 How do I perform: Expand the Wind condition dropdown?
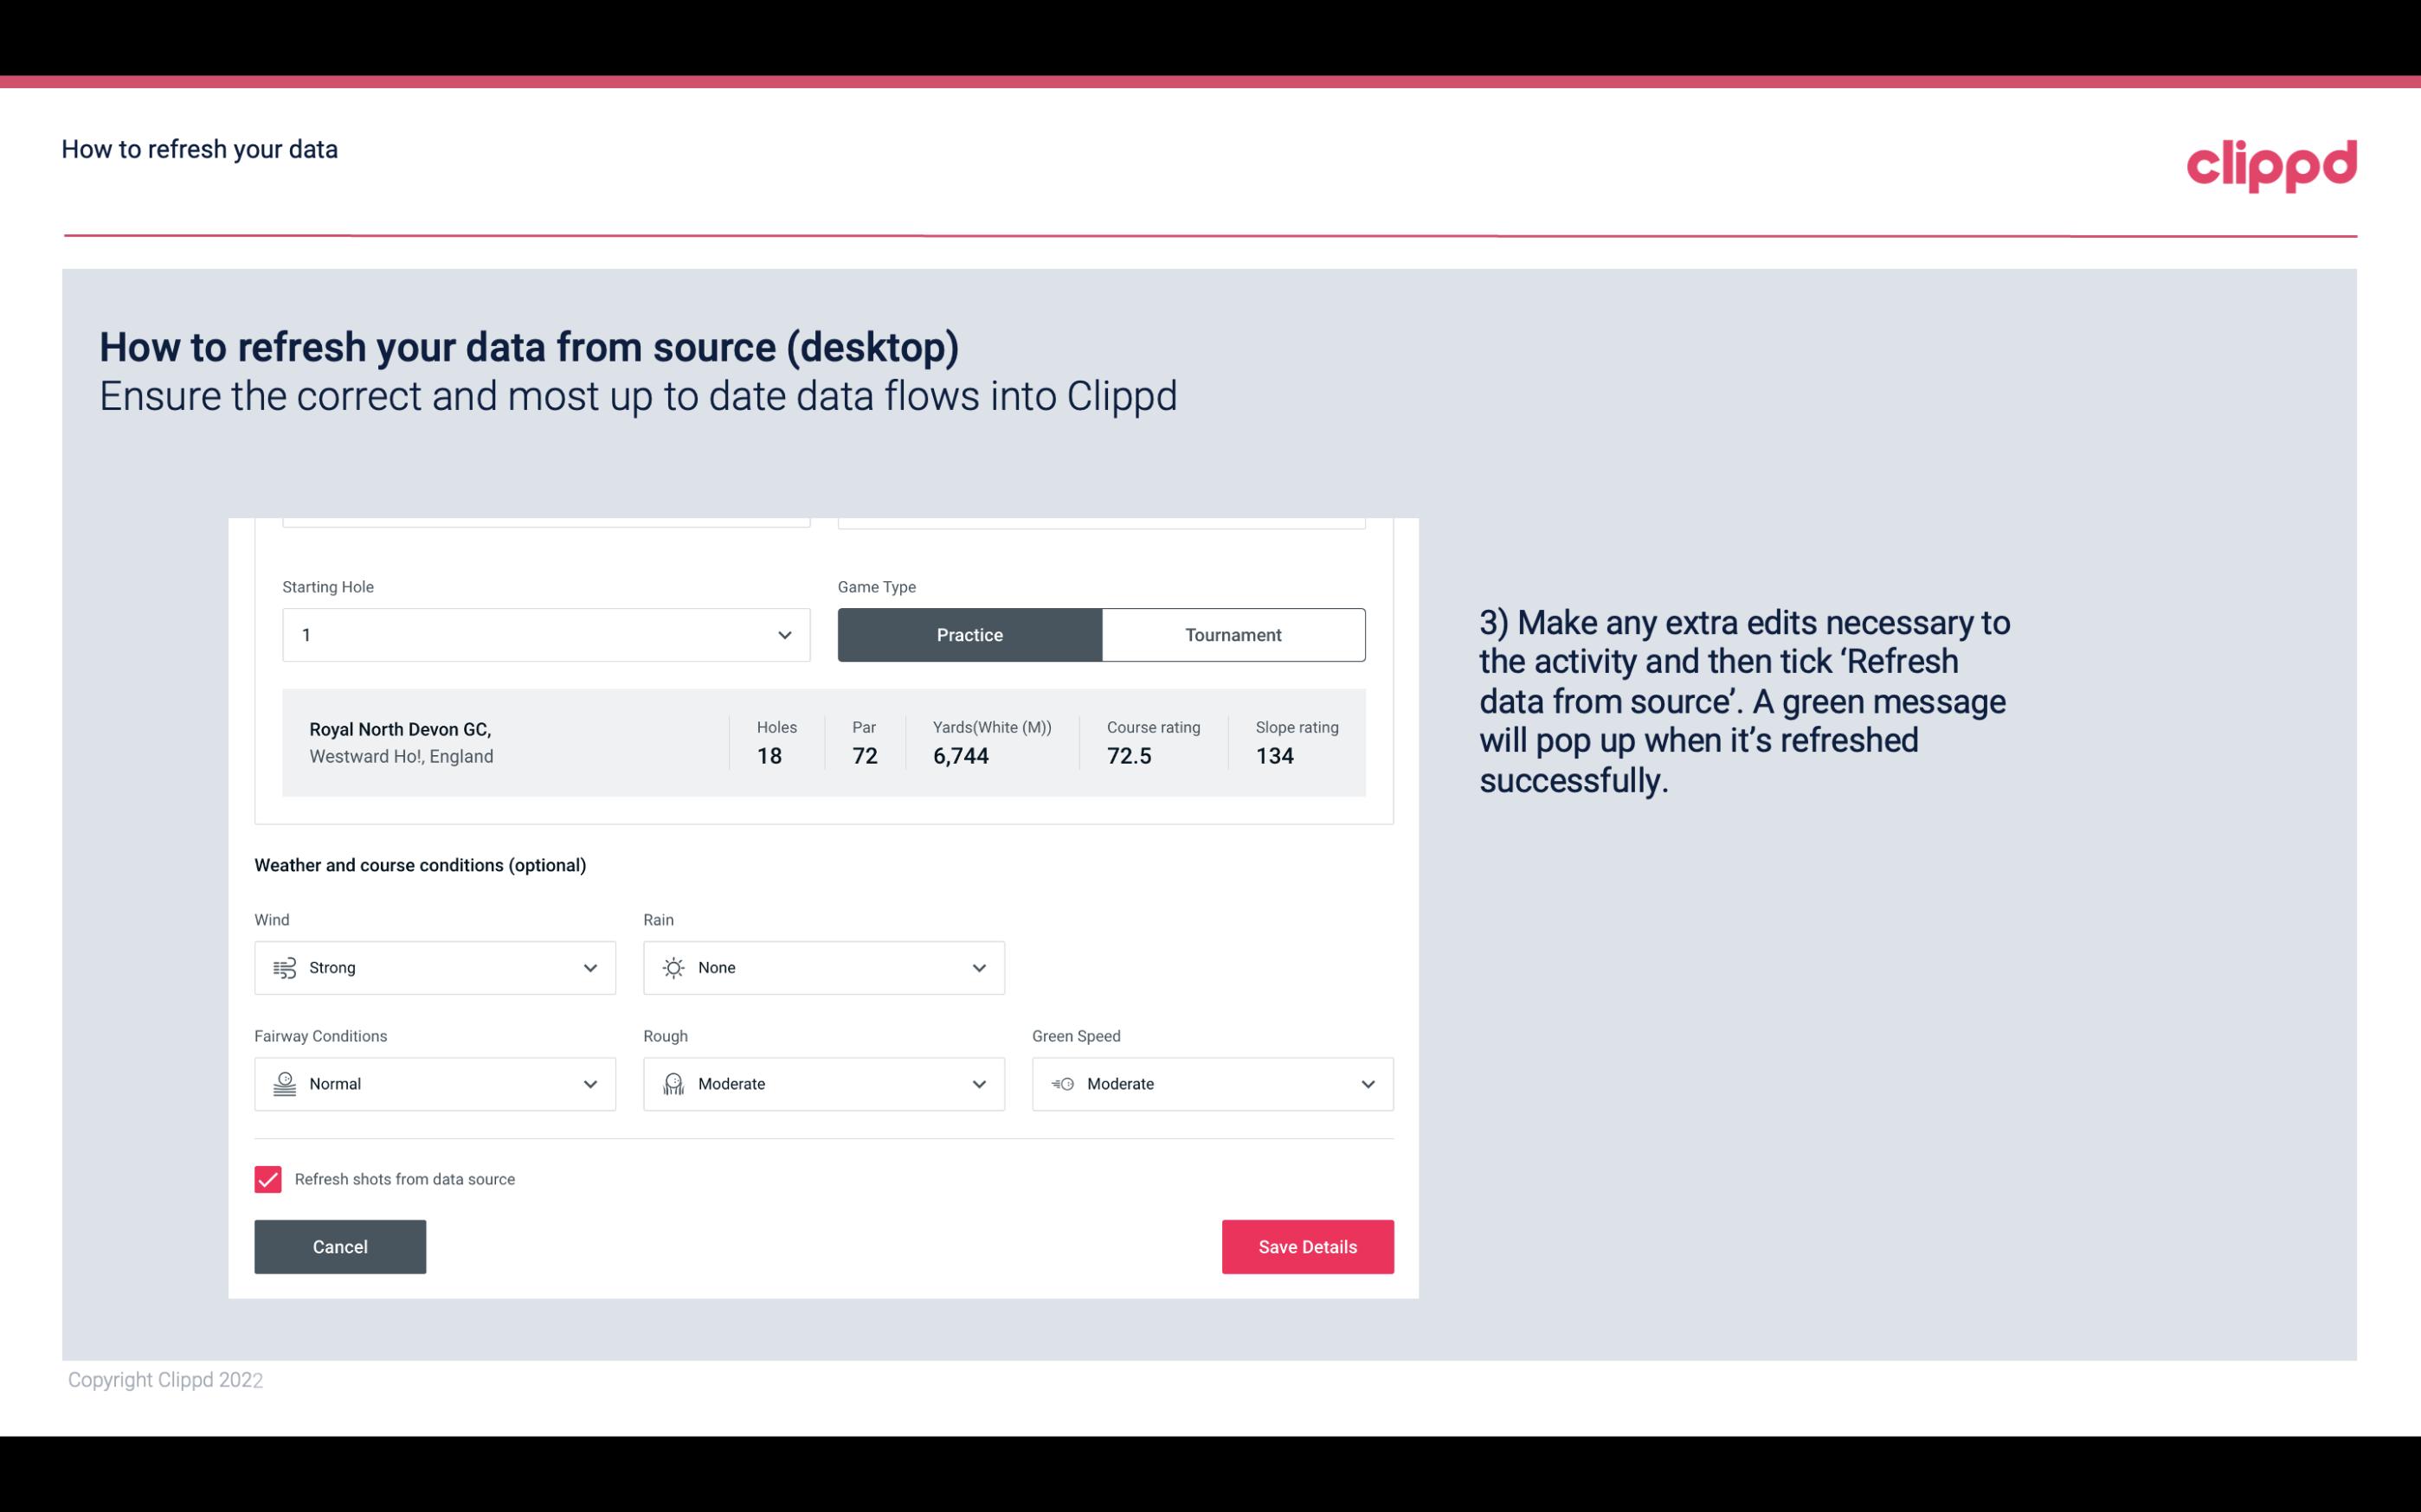pos(589,967)
